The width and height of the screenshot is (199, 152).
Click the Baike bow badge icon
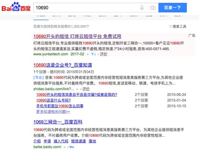tap(72, 147)
